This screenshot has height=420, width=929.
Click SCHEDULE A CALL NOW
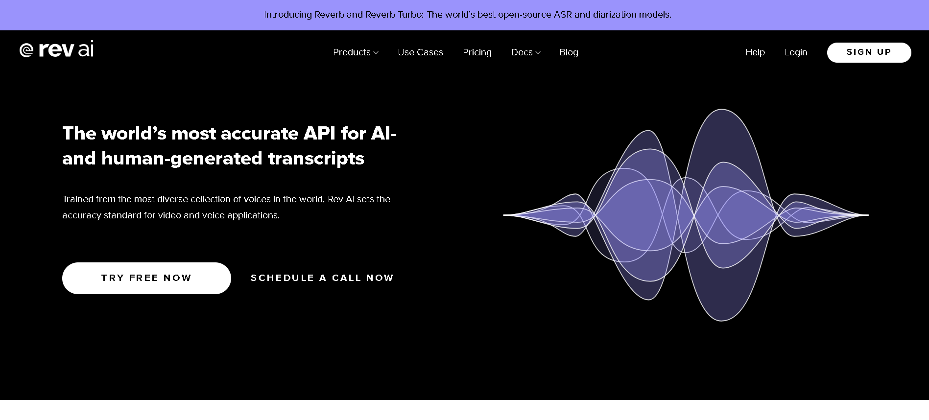click(322, 278)
